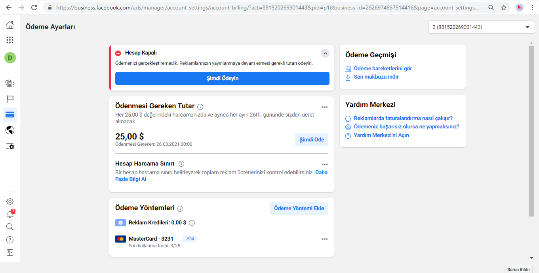The width and height of the screenshot is (539, 273).
Task: Expand the sidebar panel toggle icon
Action: (x=10, y=252)
